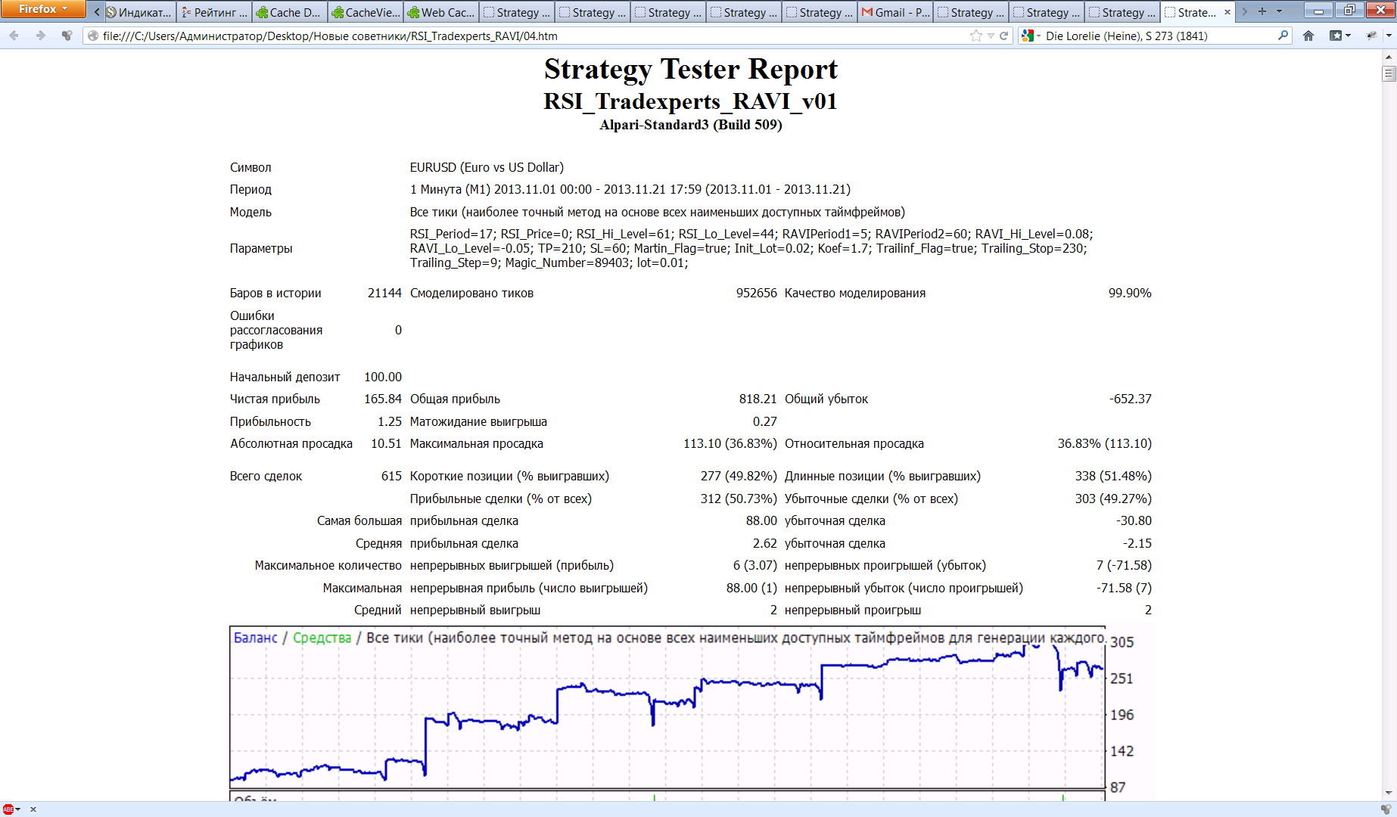Click the Качество моделирования value 99.90%
The width and height of the screenshot is (1397, 817).
[x=1130, y=293]
